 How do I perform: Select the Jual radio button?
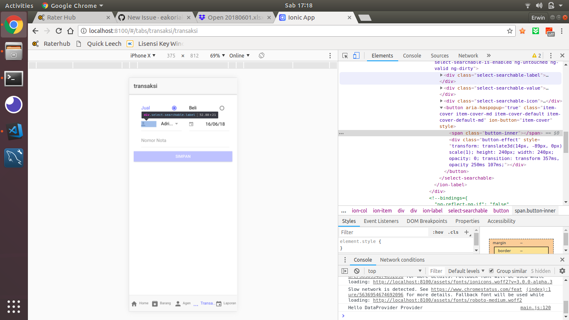174,107
